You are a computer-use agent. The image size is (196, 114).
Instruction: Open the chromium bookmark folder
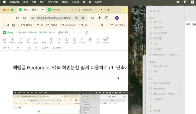pyautogui.click(x=68, y=25)
